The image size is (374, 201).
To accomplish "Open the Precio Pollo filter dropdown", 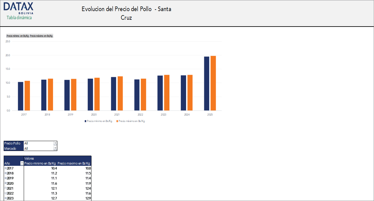I will [x=55, y=143].
